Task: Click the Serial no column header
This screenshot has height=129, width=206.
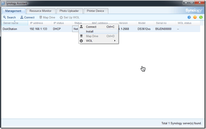Action: point(165,23)
